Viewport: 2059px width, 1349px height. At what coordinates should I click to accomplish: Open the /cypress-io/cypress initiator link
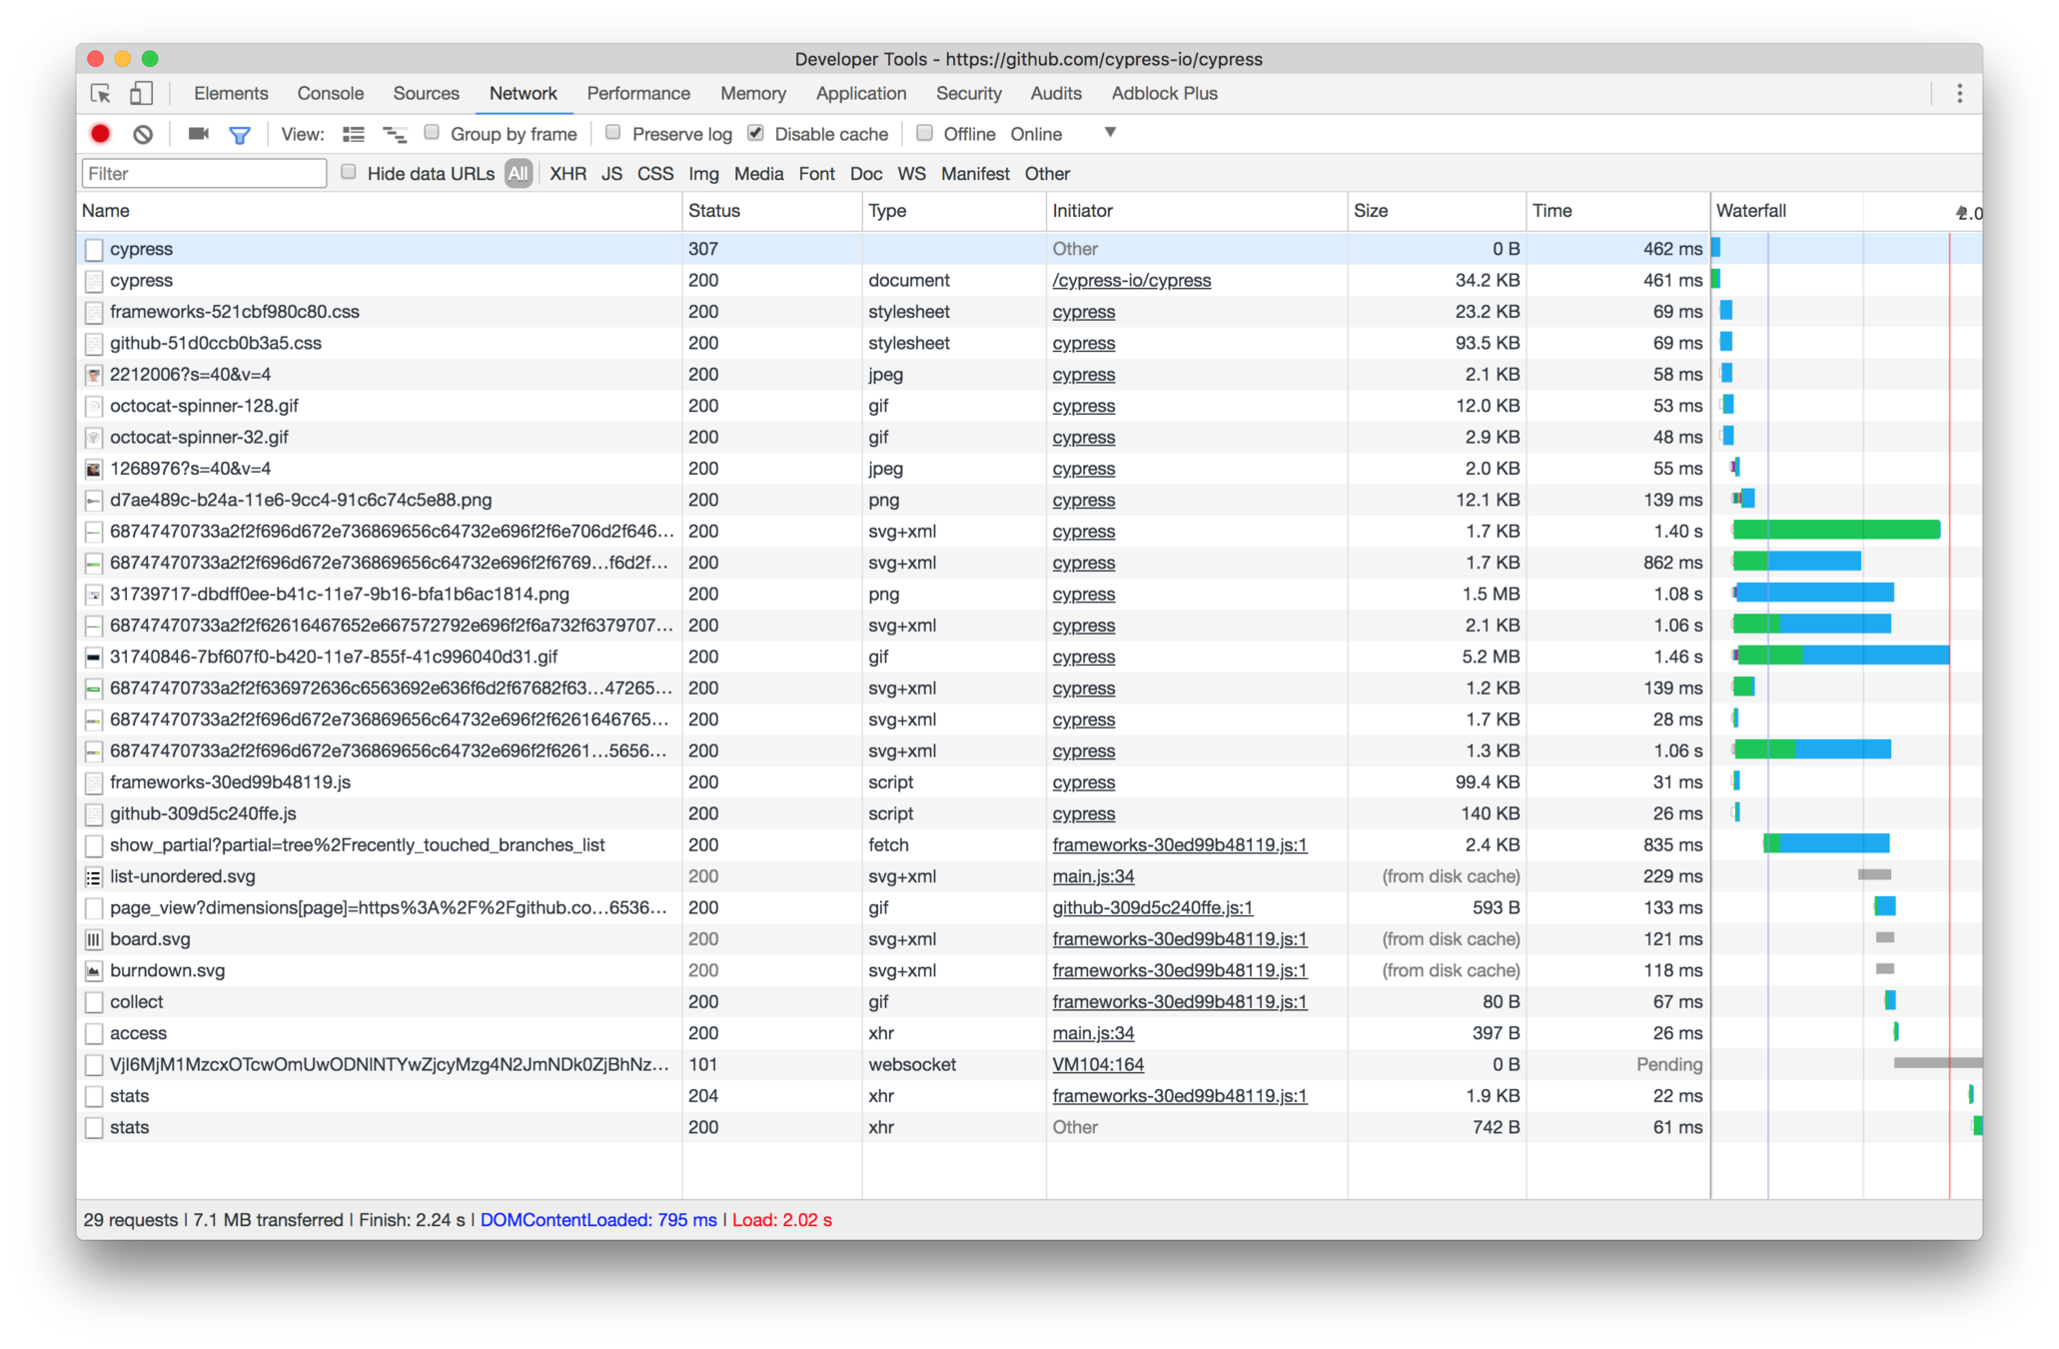[x=1131, y=281]
